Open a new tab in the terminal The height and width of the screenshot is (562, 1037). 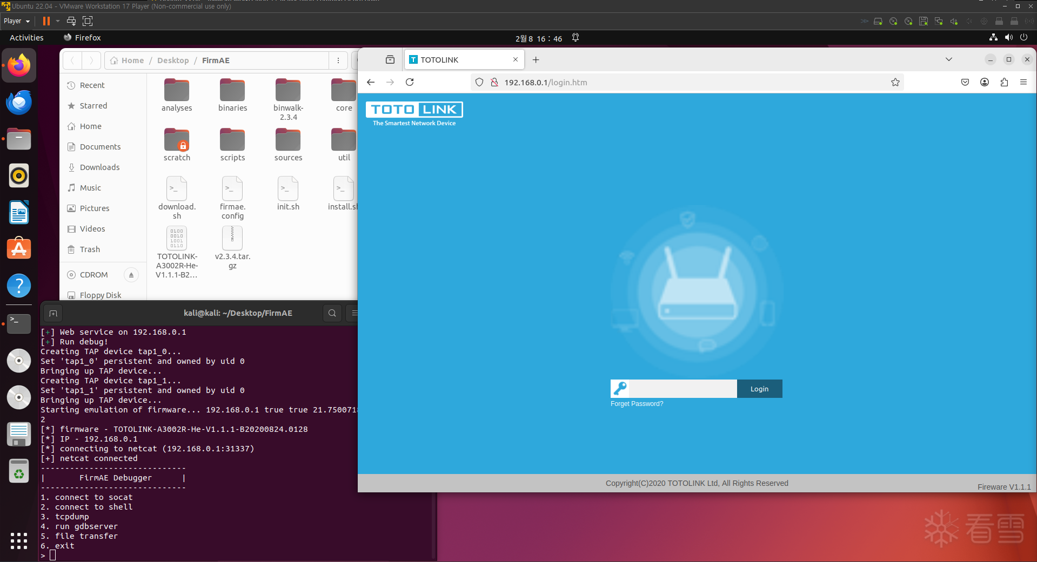53,313
